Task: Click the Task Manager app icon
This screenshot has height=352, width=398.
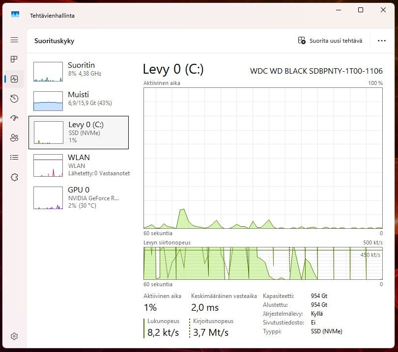Action: [x=15, y=14]
